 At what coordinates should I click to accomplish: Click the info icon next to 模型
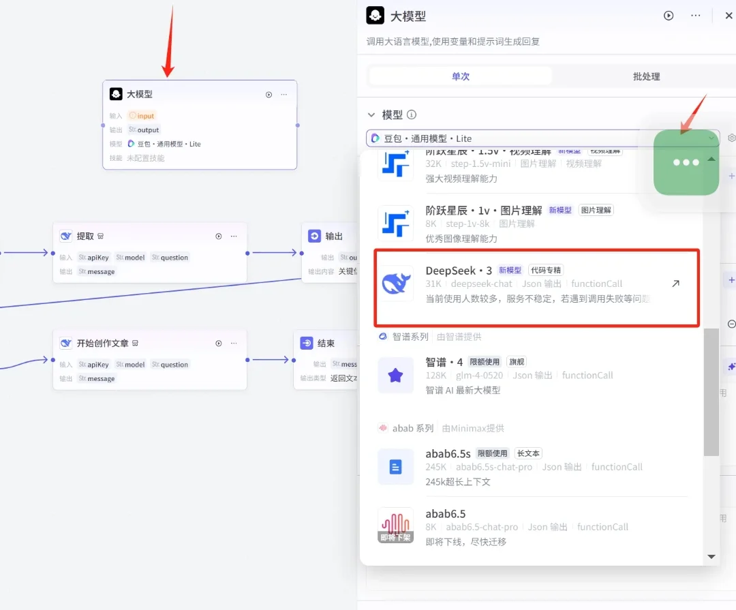coord(411,115)
